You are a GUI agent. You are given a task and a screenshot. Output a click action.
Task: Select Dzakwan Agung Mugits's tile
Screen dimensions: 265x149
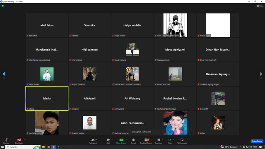[x=218, y=74]
